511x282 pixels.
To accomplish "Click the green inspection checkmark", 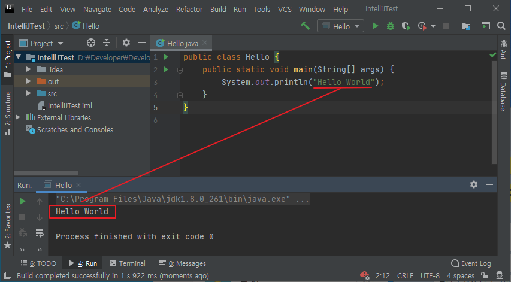I will point(493,55).
